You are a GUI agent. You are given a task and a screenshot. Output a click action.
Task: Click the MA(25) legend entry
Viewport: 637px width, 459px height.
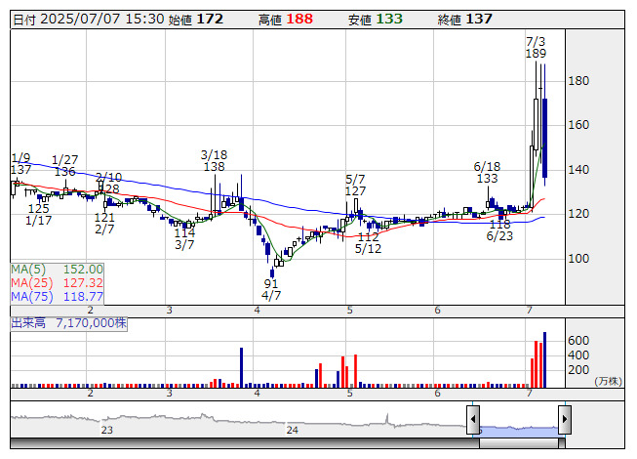click(57, 282)
